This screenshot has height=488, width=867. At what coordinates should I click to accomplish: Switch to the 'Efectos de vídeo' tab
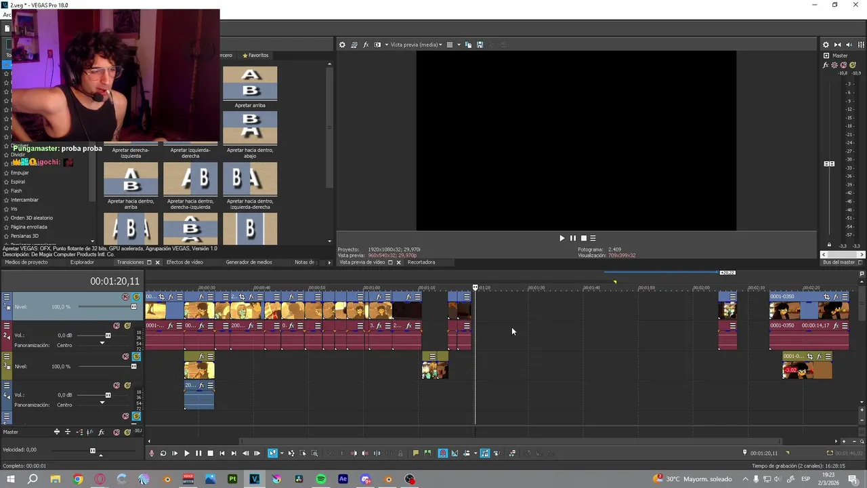pos(184,262)
